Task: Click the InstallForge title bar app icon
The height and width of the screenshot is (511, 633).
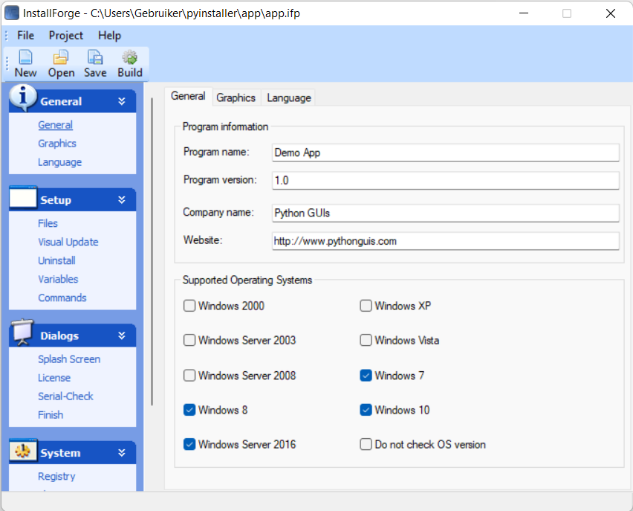Action: tap(12, 13)
